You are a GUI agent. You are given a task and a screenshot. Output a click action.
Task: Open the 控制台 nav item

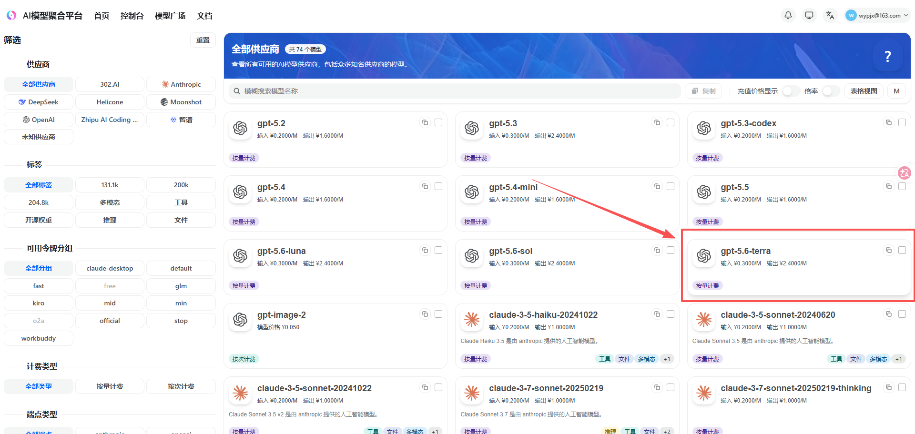pos(132,16)
